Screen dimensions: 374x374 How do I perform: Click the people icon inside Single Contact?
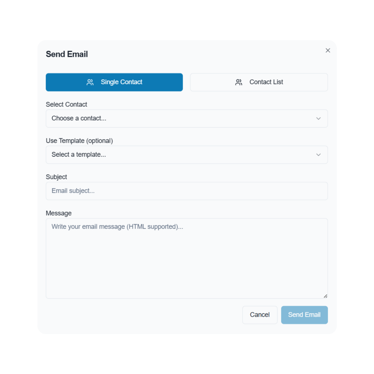click(90, 82)
